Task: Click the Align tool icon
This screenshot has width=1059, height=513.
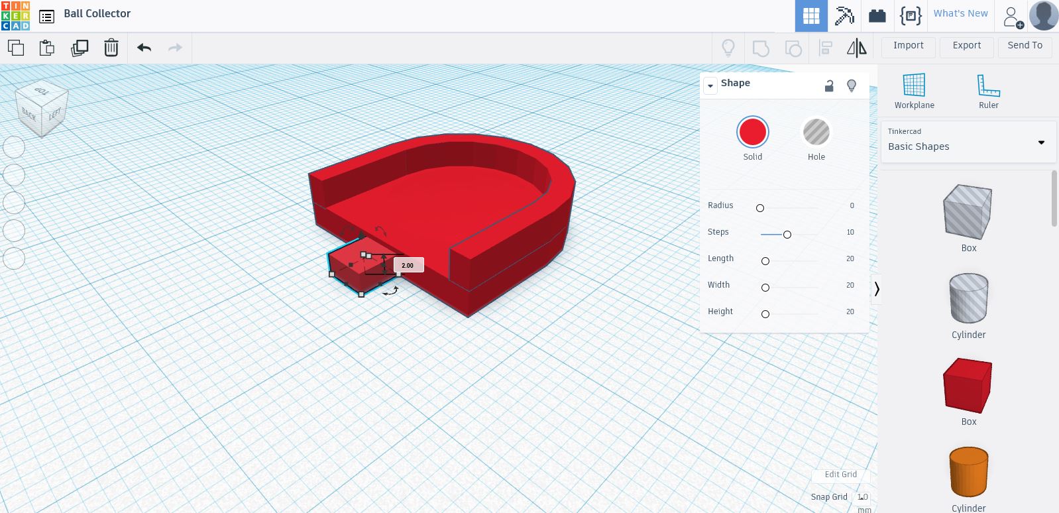Action: coord(826,48)
